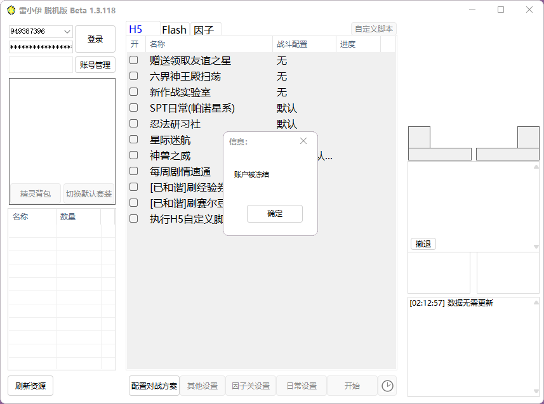Tick the 新作战实验室 checkbox
This screenshot has width=544, height=404.
coord(133,92)
